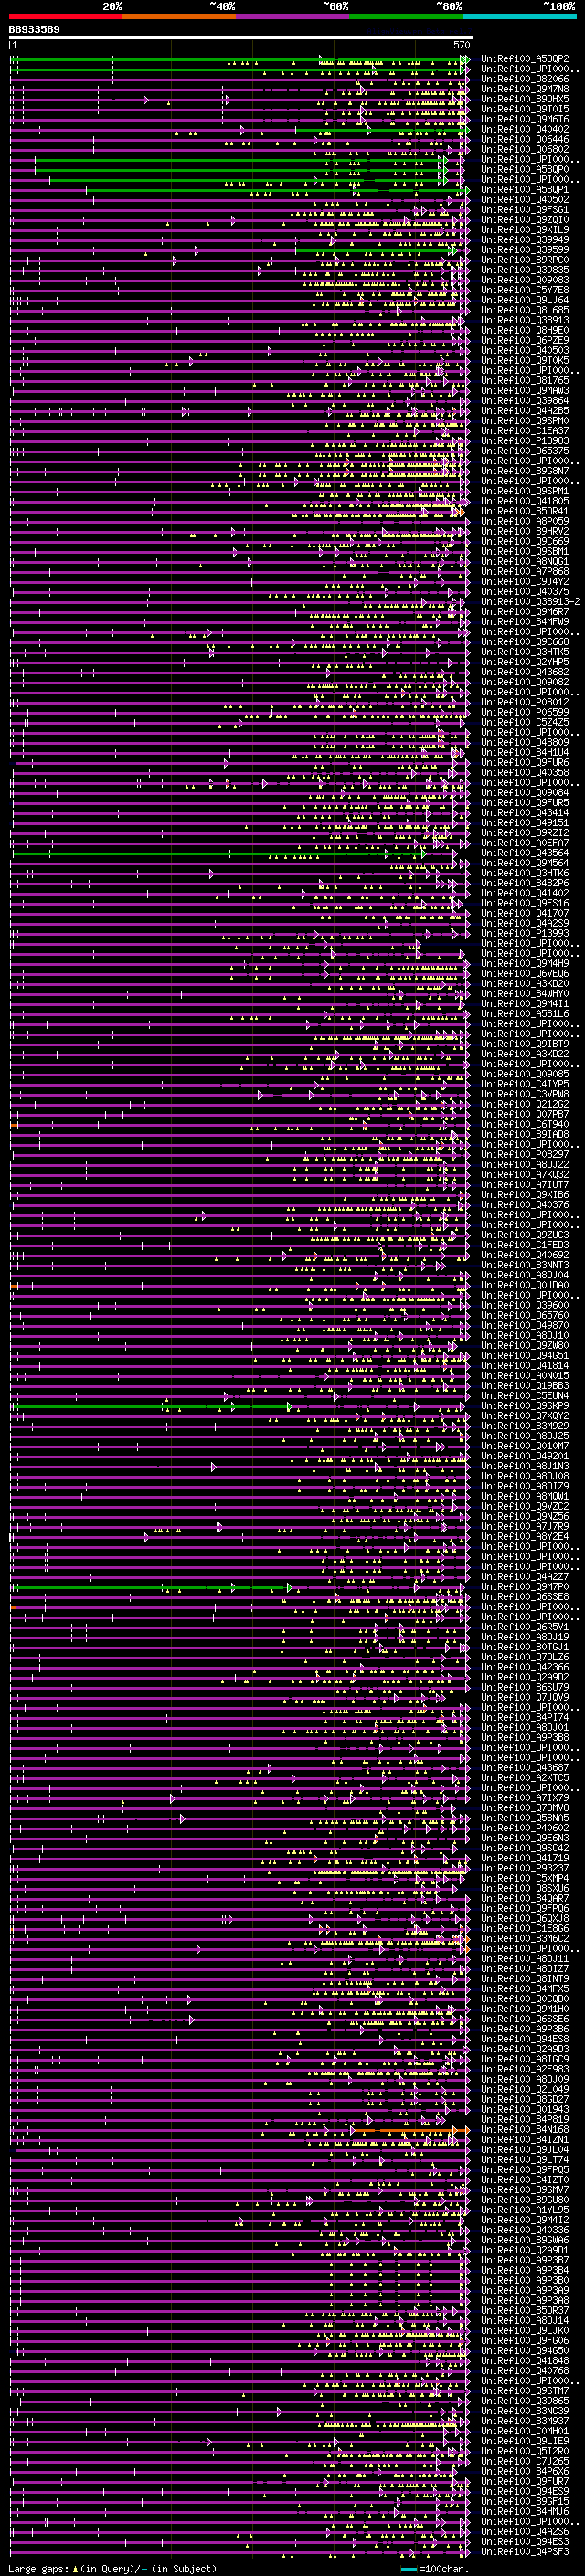Click hit label UniRef100_B4H1U4
This screenshot has width=585, height=2576.
click(525, 752)
